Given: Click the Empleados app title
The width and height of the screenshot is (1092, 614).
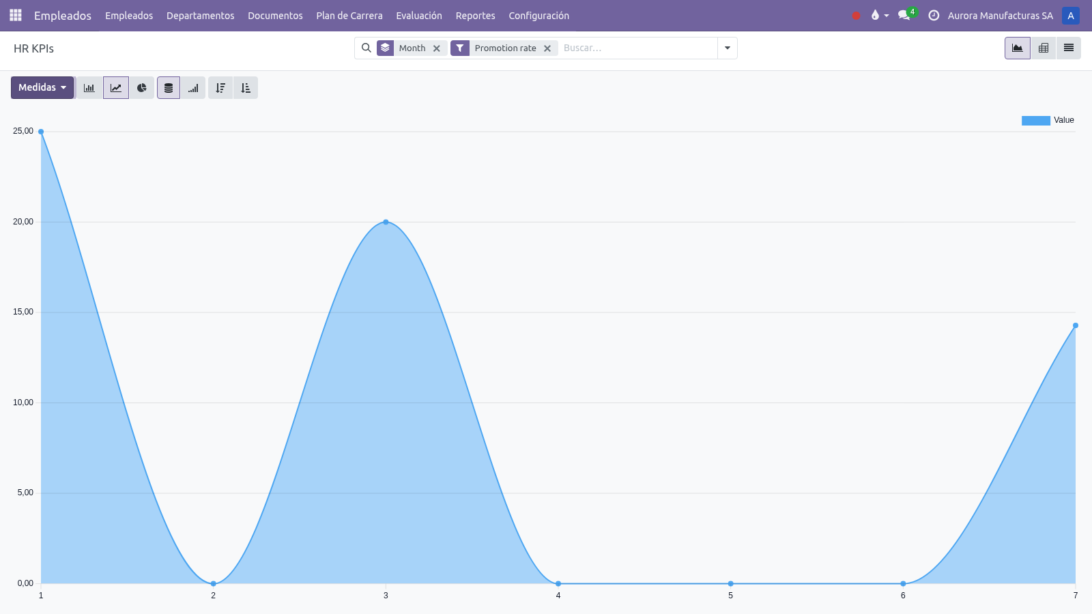Looking at the screenshot, I should [x=63, y=15].
